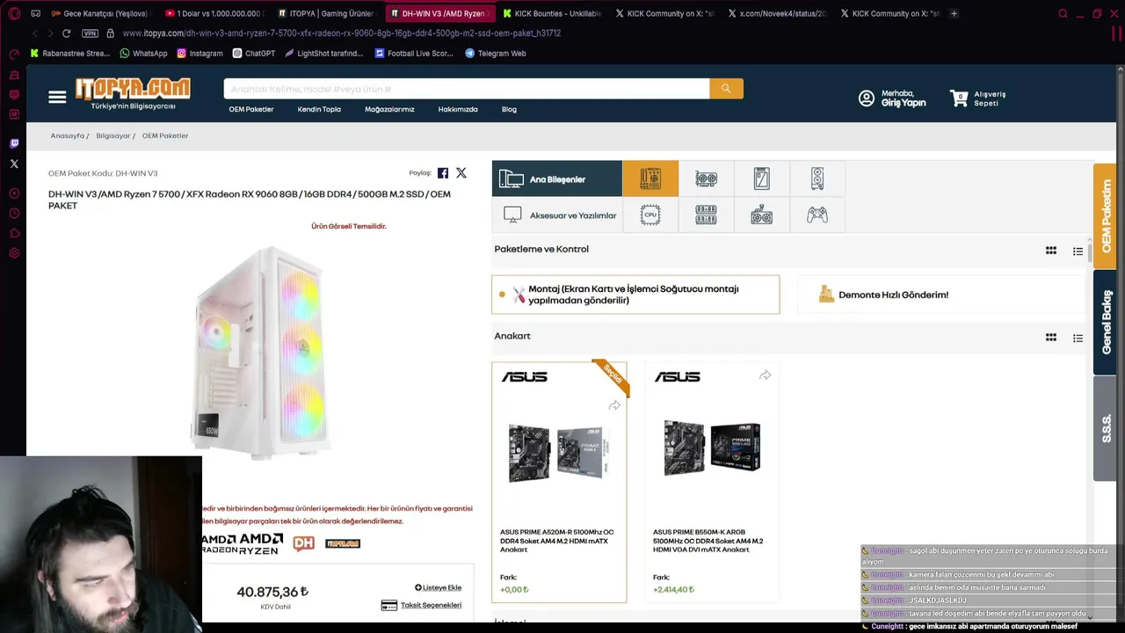The height and width of the screenshot is (633, 1125).
Task: Open the OEM Paketim side tab
Action: click(1105, 215)
